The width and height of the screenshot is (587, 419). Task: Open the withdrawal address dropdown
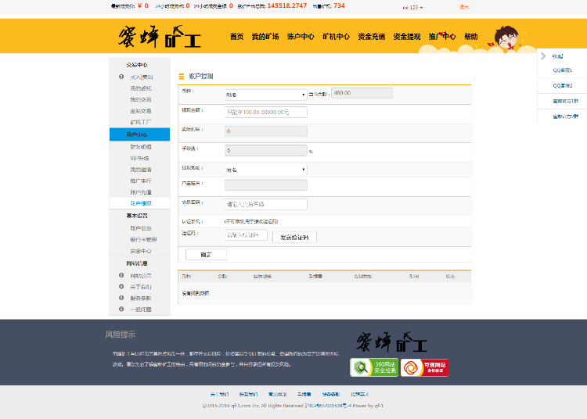coord(266,170)
